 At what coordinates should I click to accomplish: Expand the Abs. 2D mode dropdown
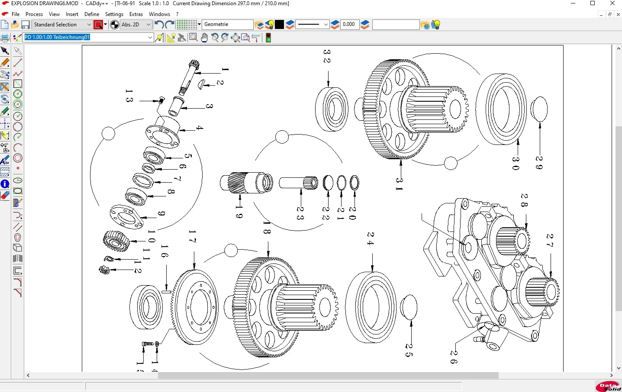[x=148, y=25]
